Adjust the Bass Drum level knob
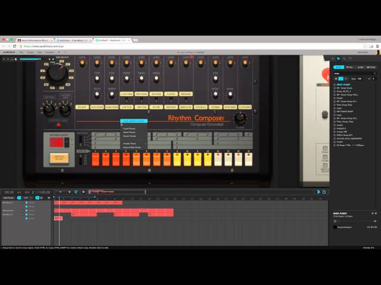The width and height of the screenshot is (381, 285). click(97, 63)
